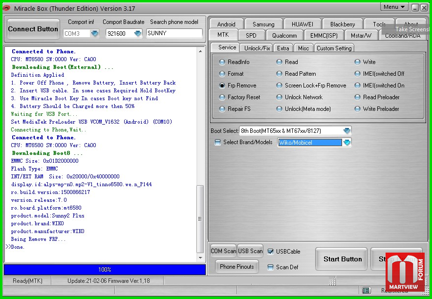Click "Waiting for USB Port..." log line
Viewport: 432px width, 299px height.
pos(44,114)
